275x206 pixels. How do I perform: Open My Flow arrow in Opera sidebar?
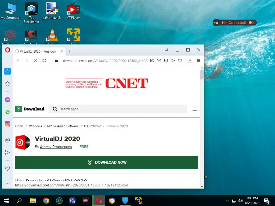(7, 152)
